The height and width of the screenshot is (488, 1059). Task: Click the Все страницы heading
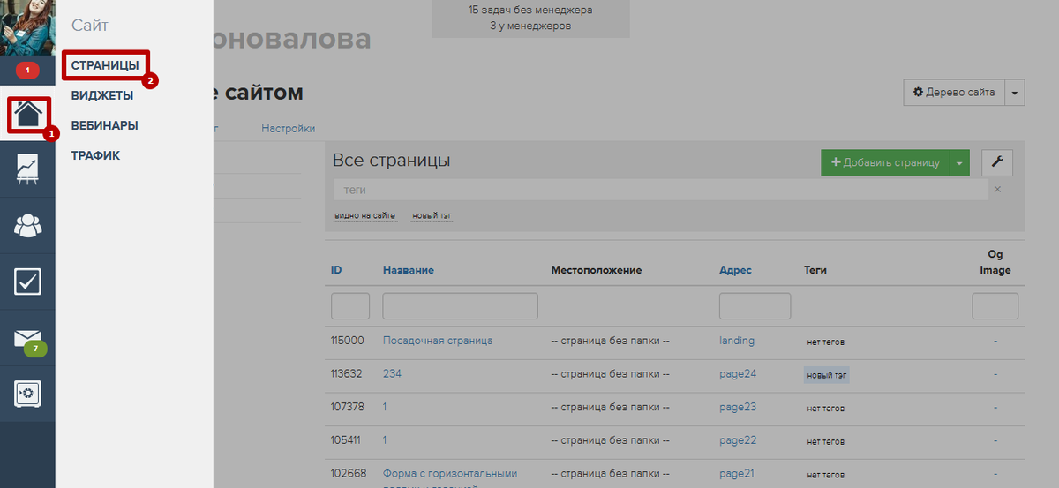pyautogui.click(x=391, y=161)
